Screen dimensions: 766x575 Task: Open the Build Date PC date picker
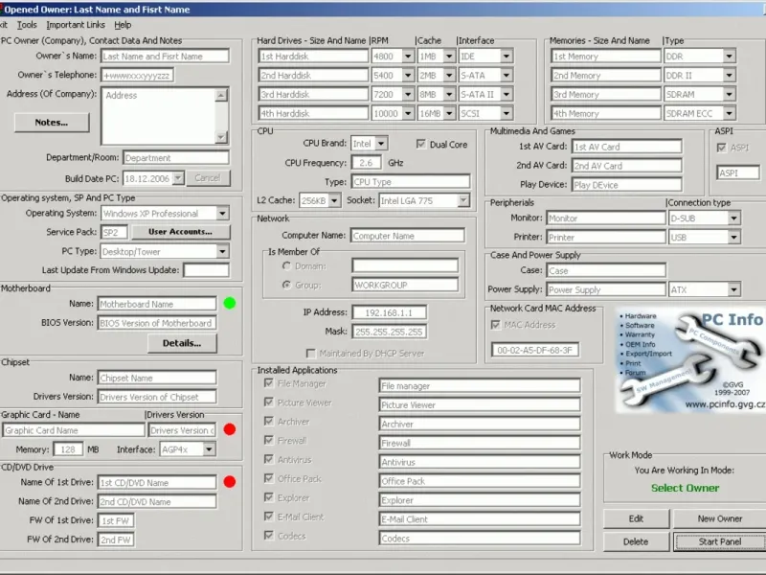(x=178, y=178)
